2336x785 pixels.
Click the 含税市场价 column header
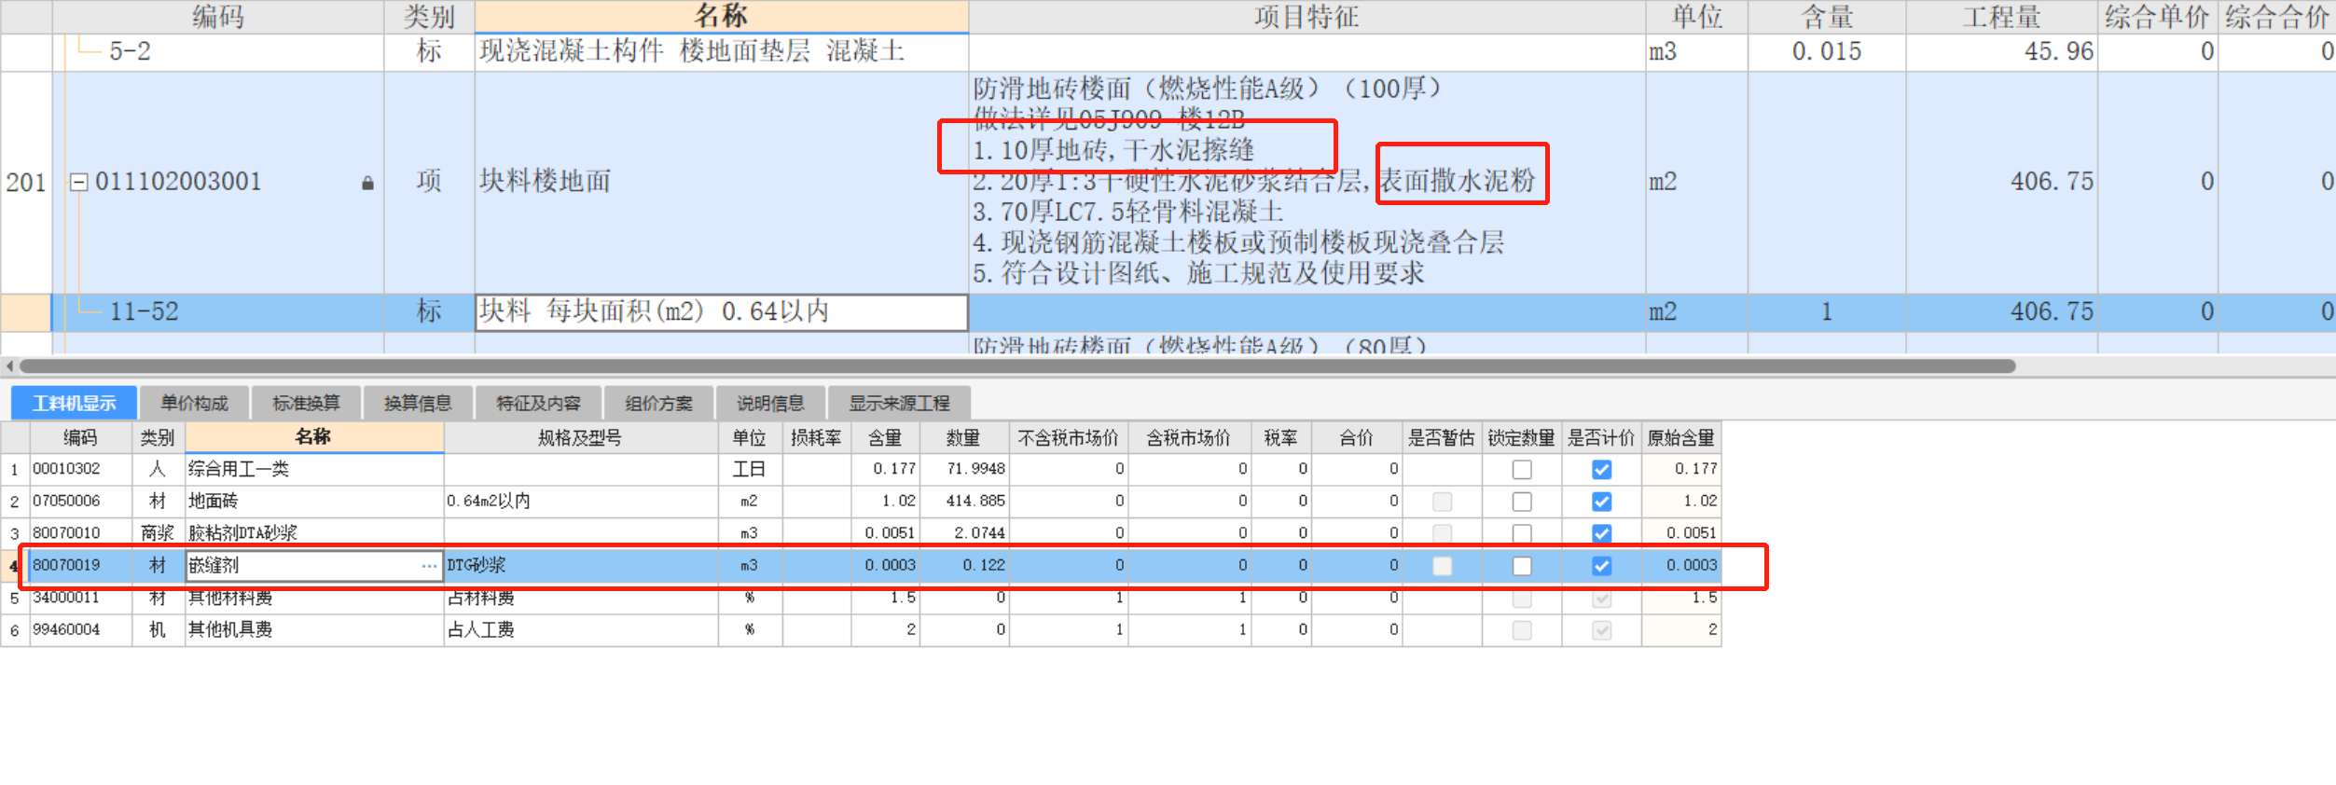pos(1189,437)
